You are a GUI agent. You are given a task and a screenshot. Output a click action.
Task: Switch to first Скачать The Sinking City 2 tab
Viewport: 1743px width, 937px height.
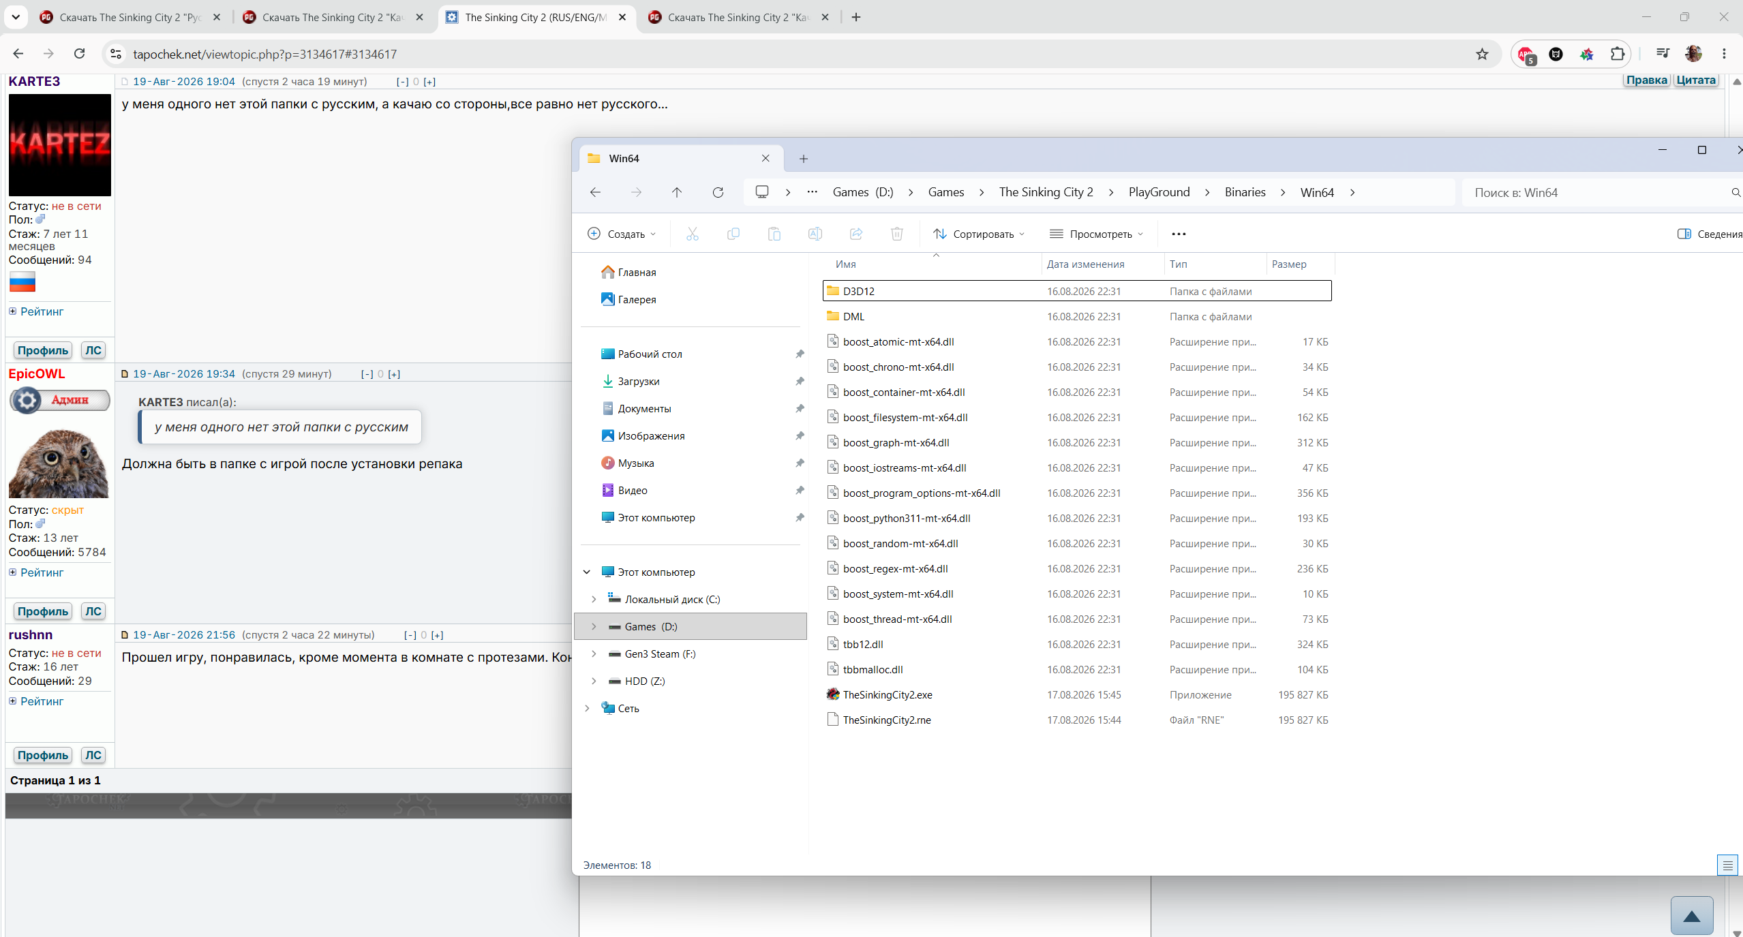pyautogui.click(x=130, y=17)
